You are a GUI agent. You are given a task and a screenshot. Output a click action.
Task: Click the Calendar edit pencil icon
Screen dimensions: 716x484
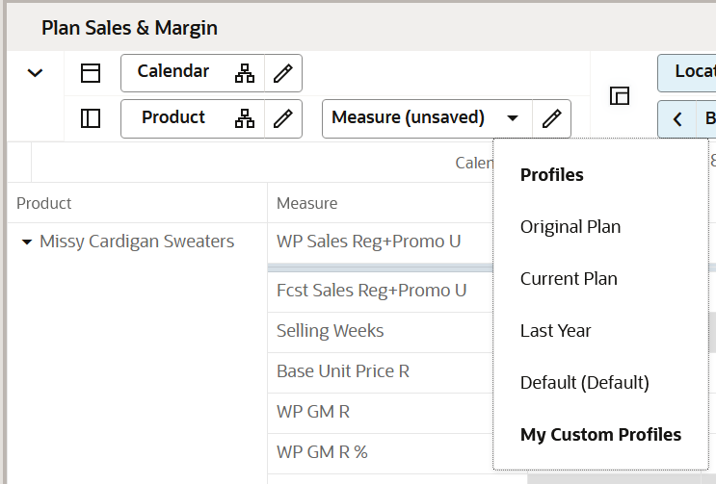[282, 73]
